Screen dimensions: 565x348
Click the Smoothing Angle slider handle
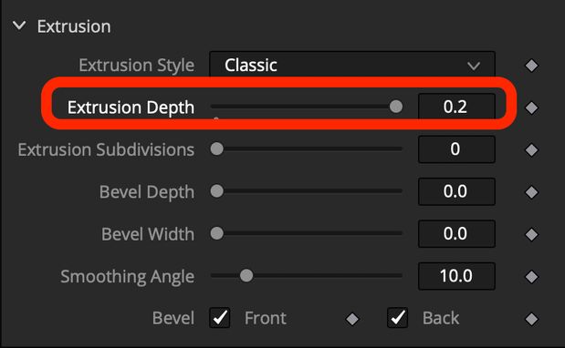[246, 276]
